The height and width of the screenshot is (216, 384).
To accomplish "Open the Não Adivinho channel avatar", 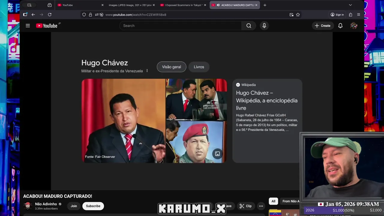I will (x=28, y=206).
